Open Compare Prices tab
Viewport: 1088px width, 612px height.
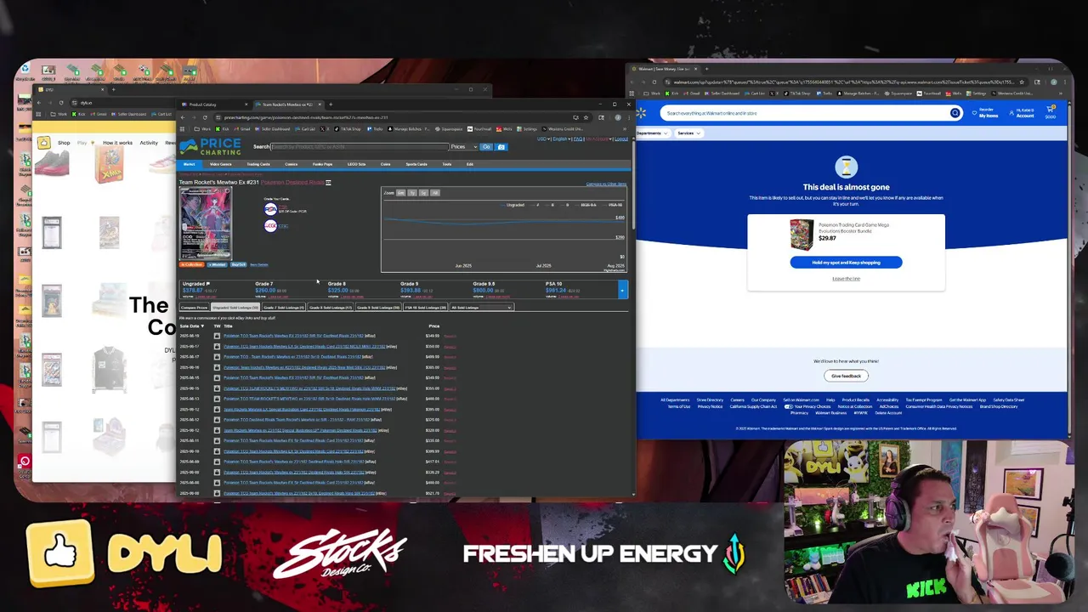pyautogui.click(x=195, y=307)
